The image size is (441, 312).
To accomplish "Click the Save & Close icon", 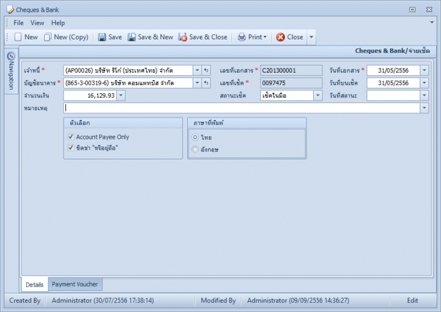I will pos(182,37).
